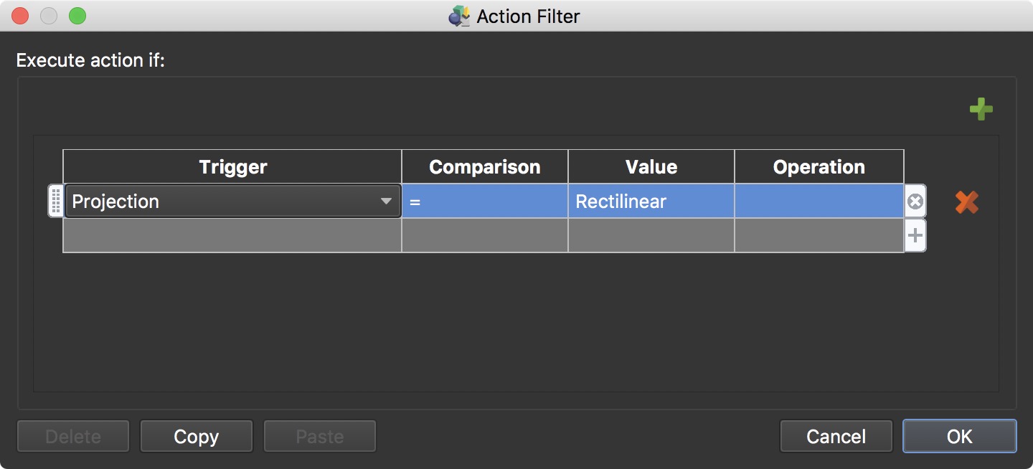1033x469 pixels.
Task: Click the green plus add-filter icon
Action: pyautogui.click(x=981, y=110)
